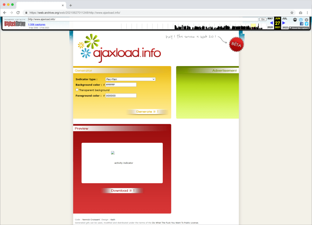Open the browser three-dot menu
Image resolution: width=312 pixels, height=225 pixels.
[307, 12]
